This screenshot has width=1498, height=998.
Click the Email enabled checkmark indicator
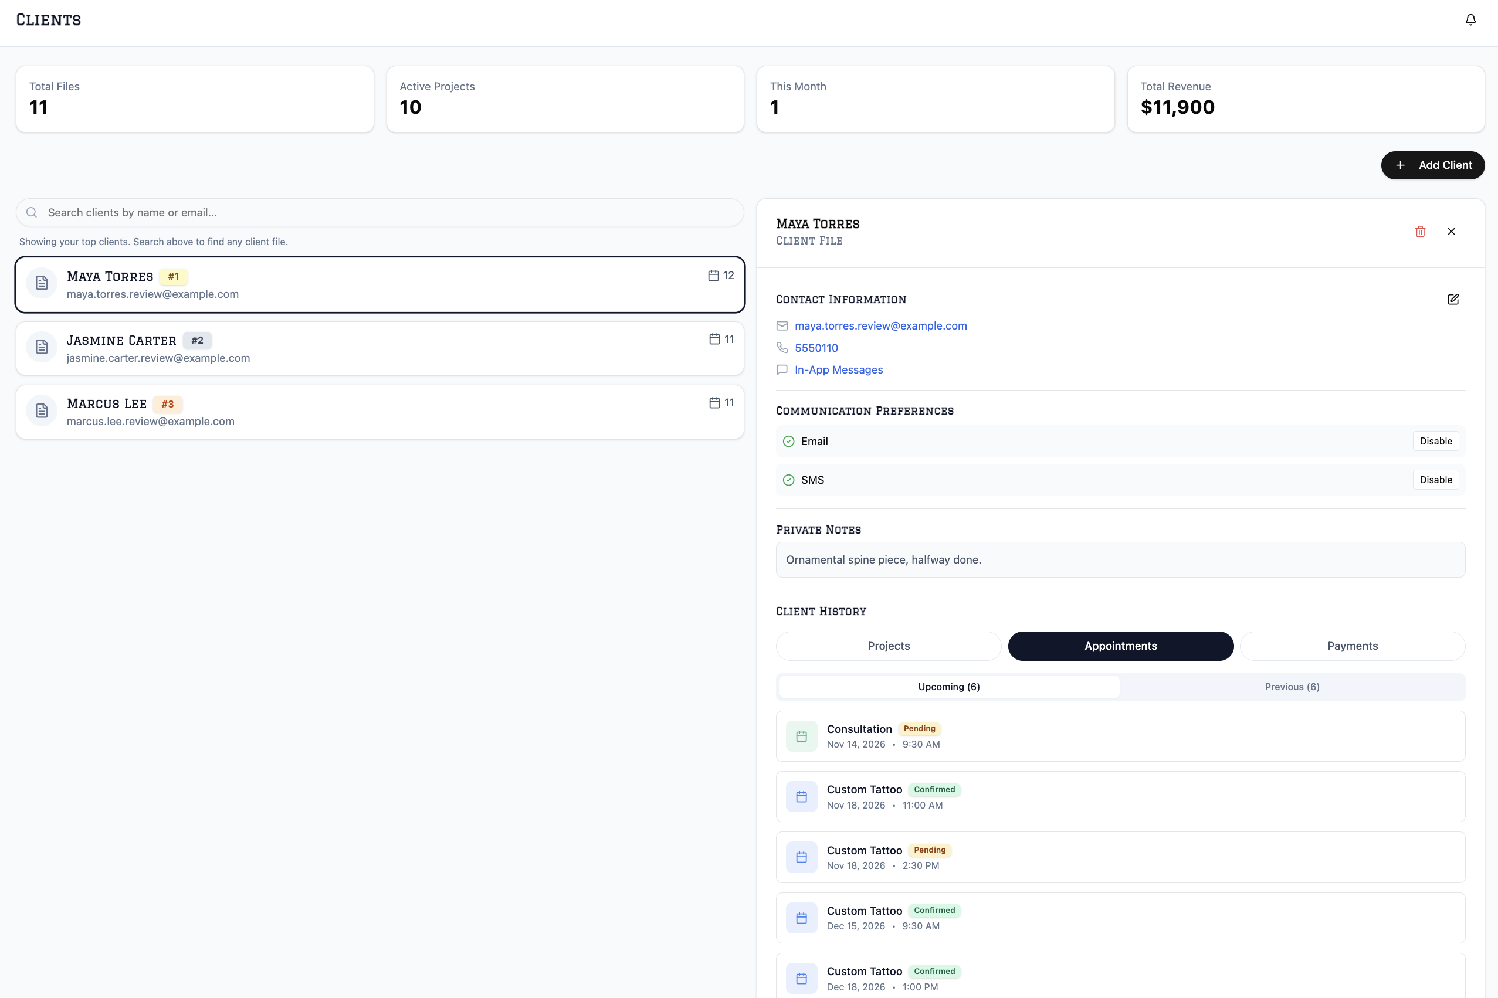pyautogui.click(x=788, y=441)
